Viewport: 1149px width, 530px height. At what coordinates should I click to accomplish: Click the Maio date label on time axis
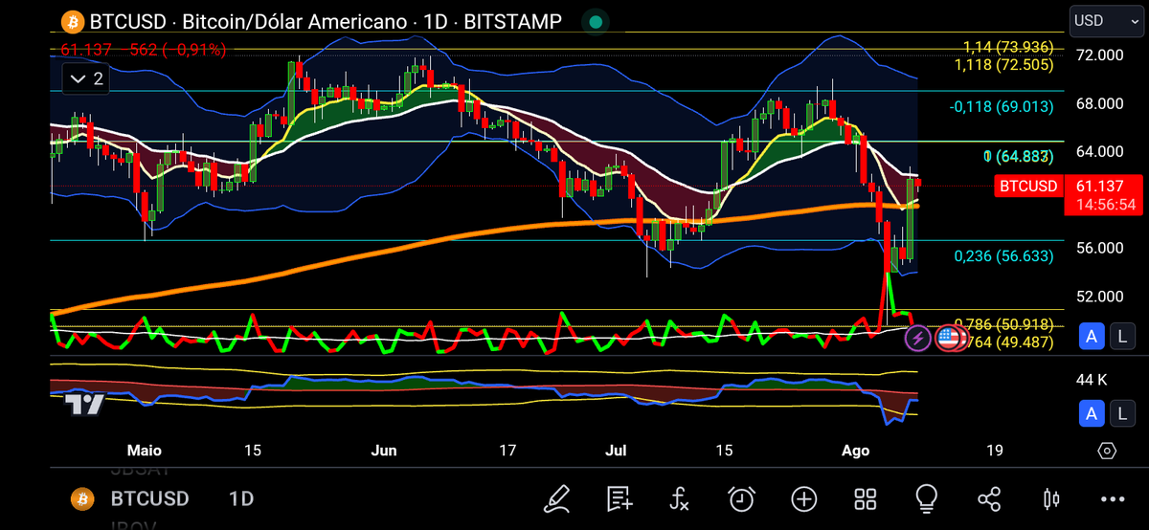click(x=145, y=451)
